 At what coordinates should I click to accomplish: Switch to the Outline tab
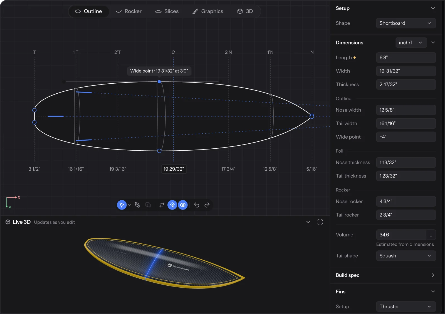(x=89, y=11)
